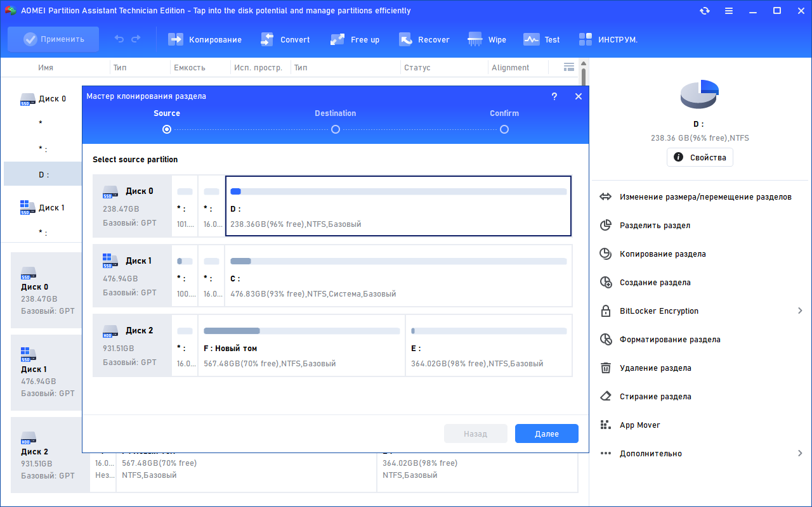Open the Convert tool
The width and height of the screenshot is (812, 507).
click(x=285, y=39)
